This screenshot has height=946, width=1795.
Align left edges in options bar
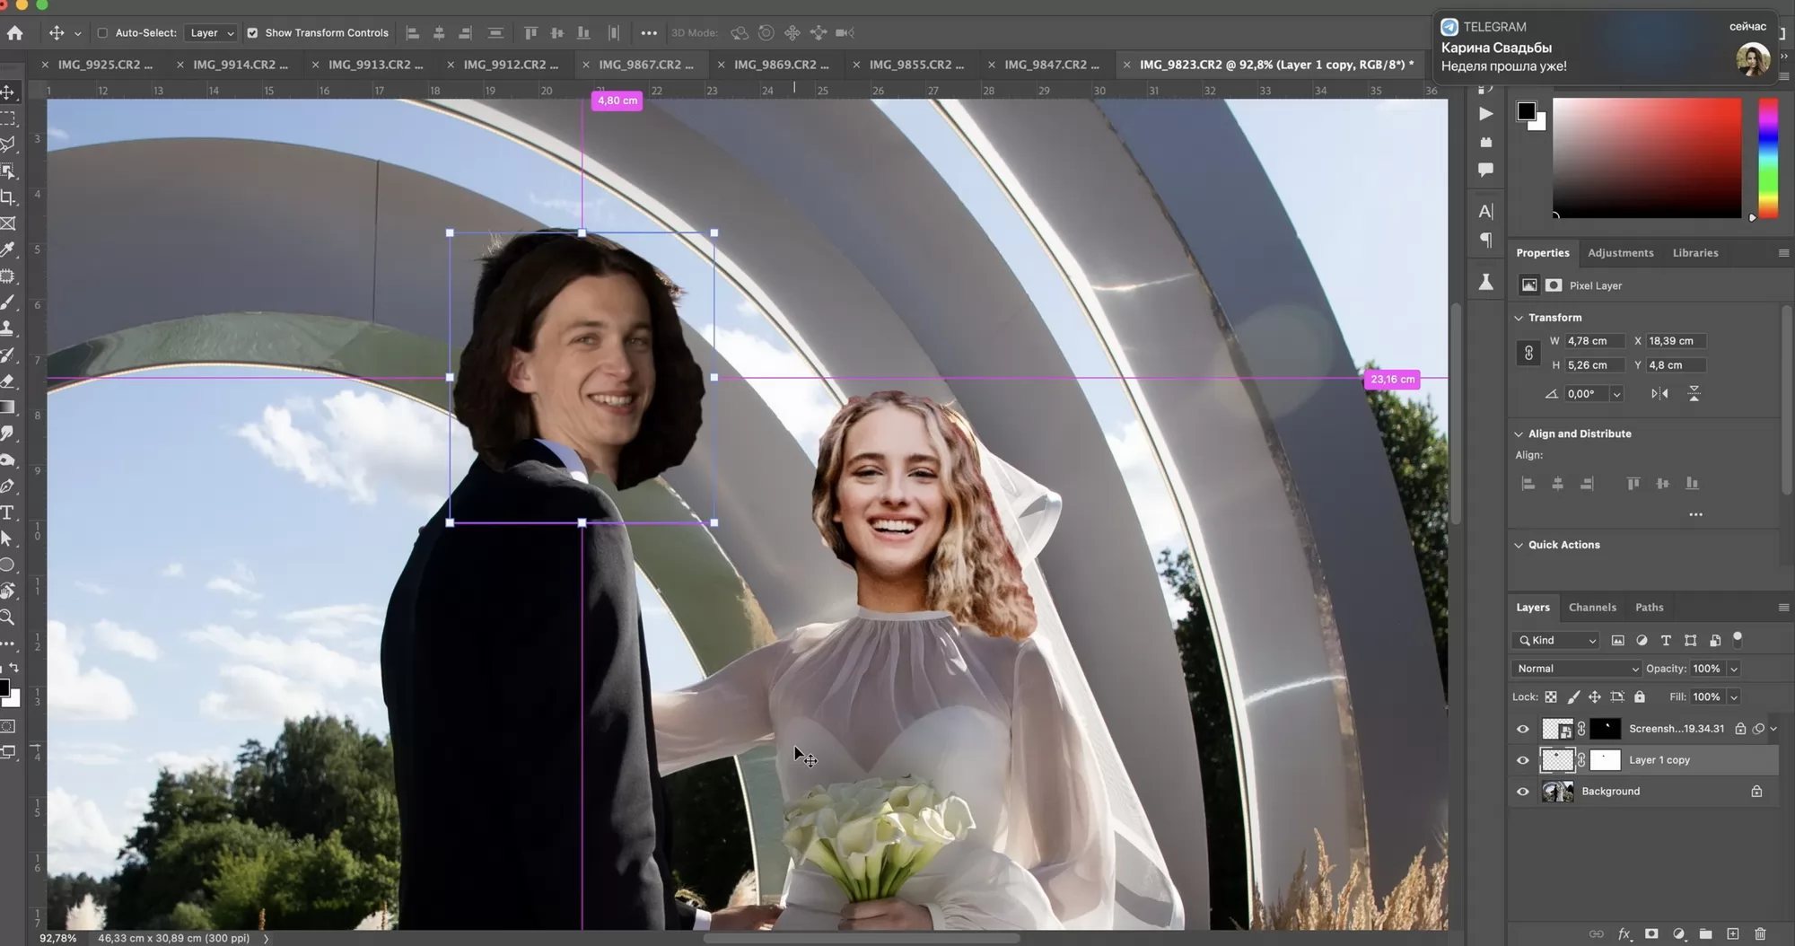pyautogui.click(x=413, y=33)
